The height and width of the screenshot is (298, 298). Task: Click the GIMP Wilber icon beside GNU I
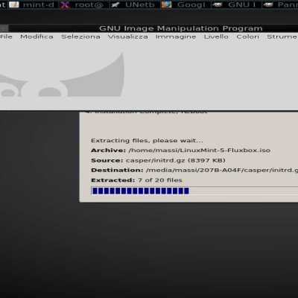[x=218, y=4]
